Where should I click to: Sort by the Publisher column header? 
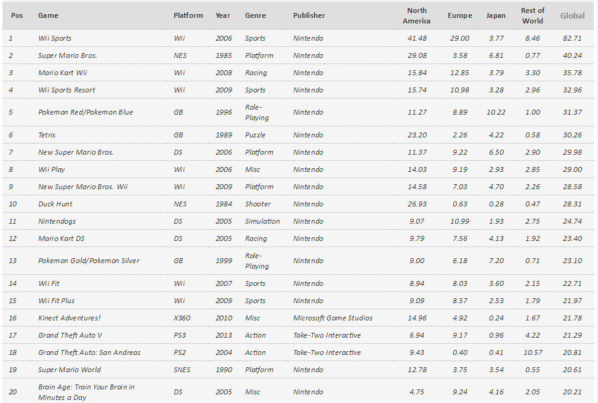pos(309,15)
